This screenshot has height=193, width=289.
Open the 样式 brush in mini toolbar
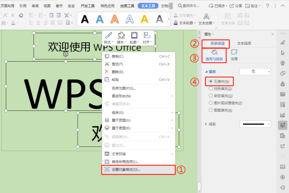(108, 38)
